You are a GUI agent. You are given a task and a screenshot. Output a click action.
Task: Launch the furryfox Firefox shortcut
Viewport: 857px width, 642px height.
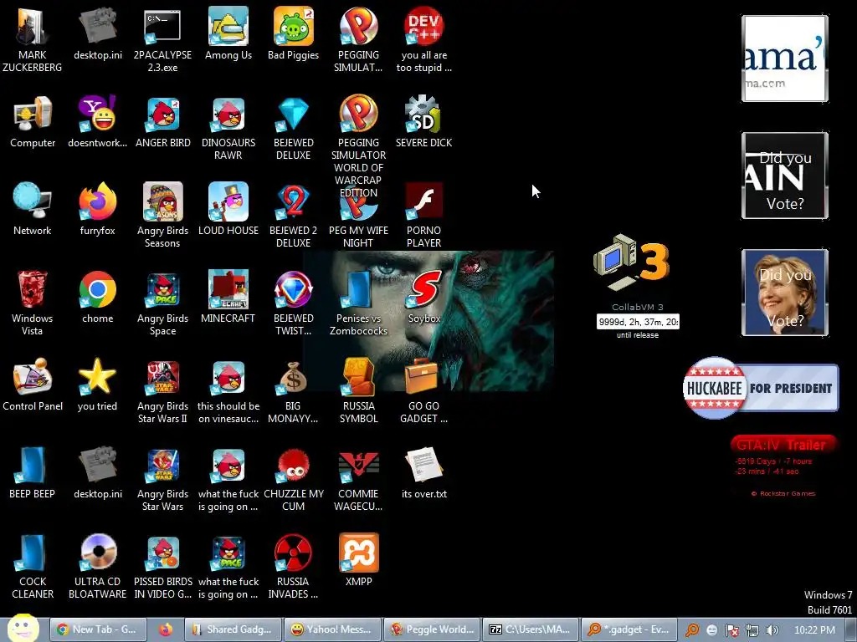[97, 209]
